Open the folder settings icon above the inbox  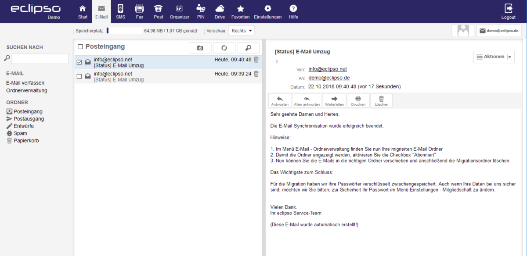click(200, 48)
